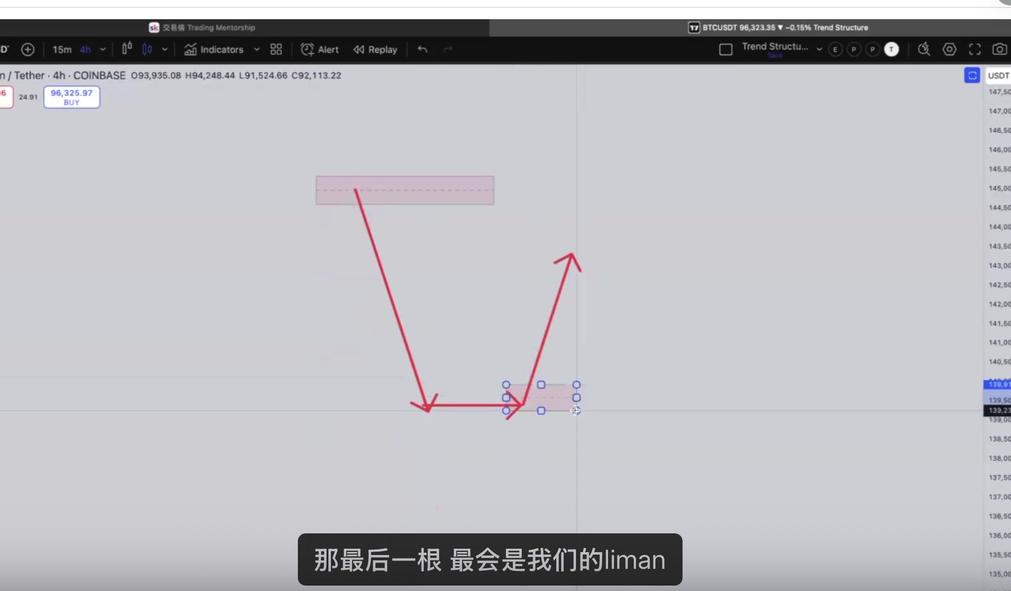The image size is (1011, 591).
Task: Switch to the 15m timeframe
Action: tap(62, 49)
